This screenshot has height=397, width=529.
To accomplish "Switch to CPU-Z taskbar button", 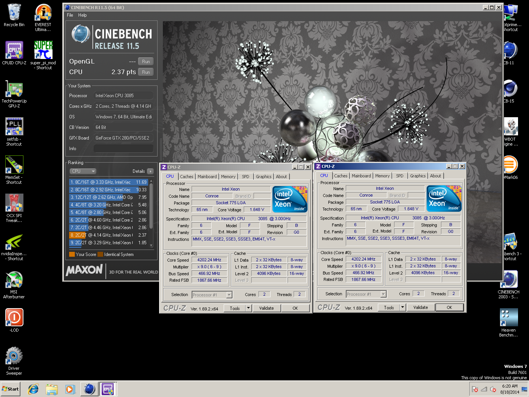I will (x=108, y=389).
